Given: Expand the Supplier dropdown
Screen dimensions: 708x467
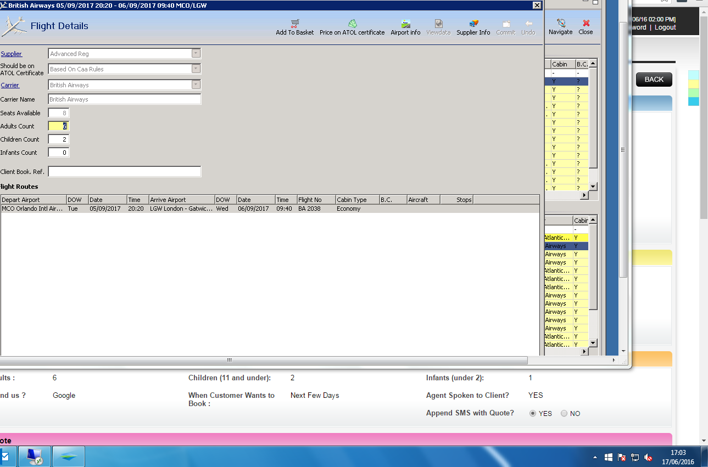Looking at the screenshot, I should [x=196, y=54].
